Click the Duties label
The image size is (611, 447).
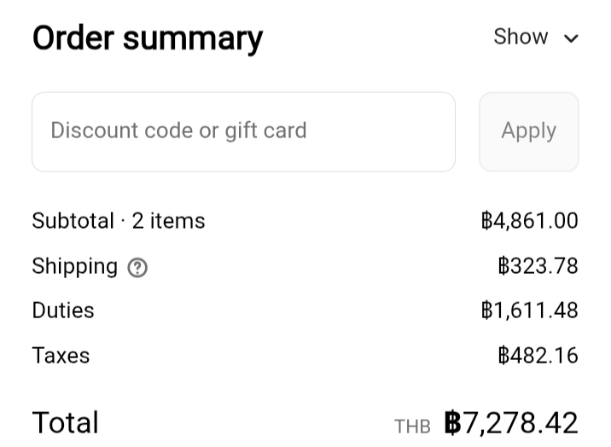(x=63, y=311)
